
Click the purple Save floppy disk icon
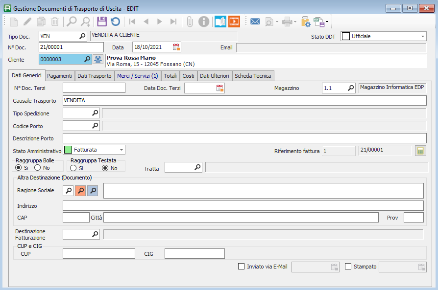[102, 22]
